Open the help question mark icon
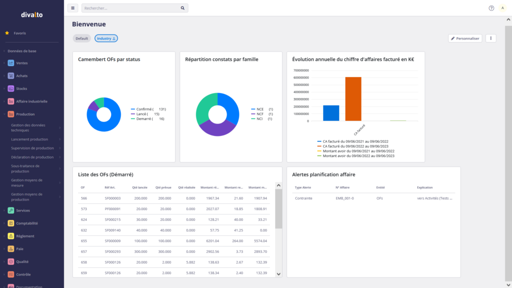The width and height of the screenshot is (512, 288). pos(491,8)
